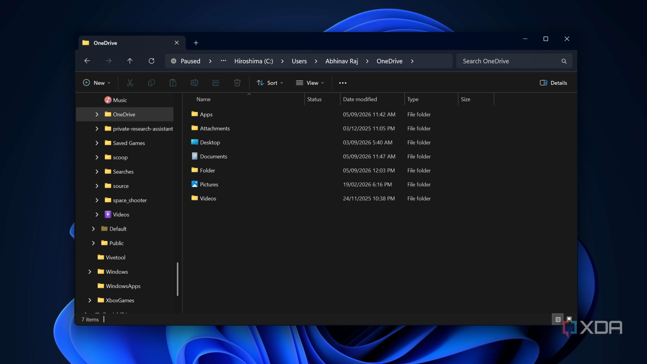
Task: Open the View dropdown
Action: point(310,83)
